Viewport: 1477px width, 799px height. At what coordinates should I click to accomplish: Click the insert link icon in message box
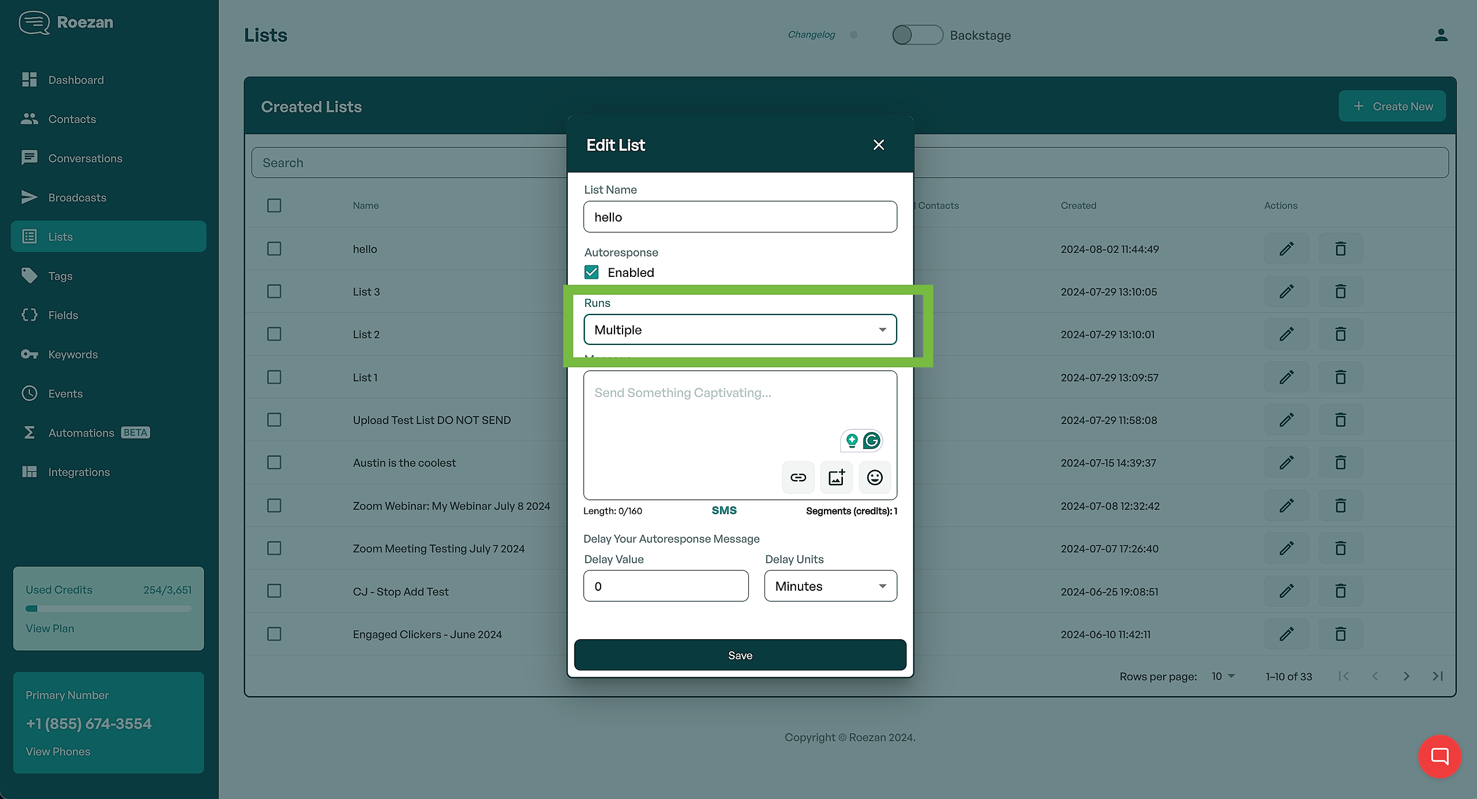(798, 477)
